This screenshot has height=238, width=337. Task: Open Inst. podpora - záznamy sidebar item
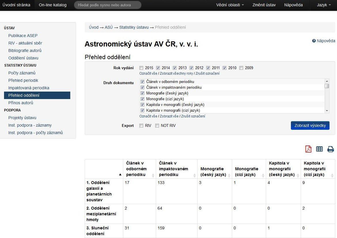(30, 125)
